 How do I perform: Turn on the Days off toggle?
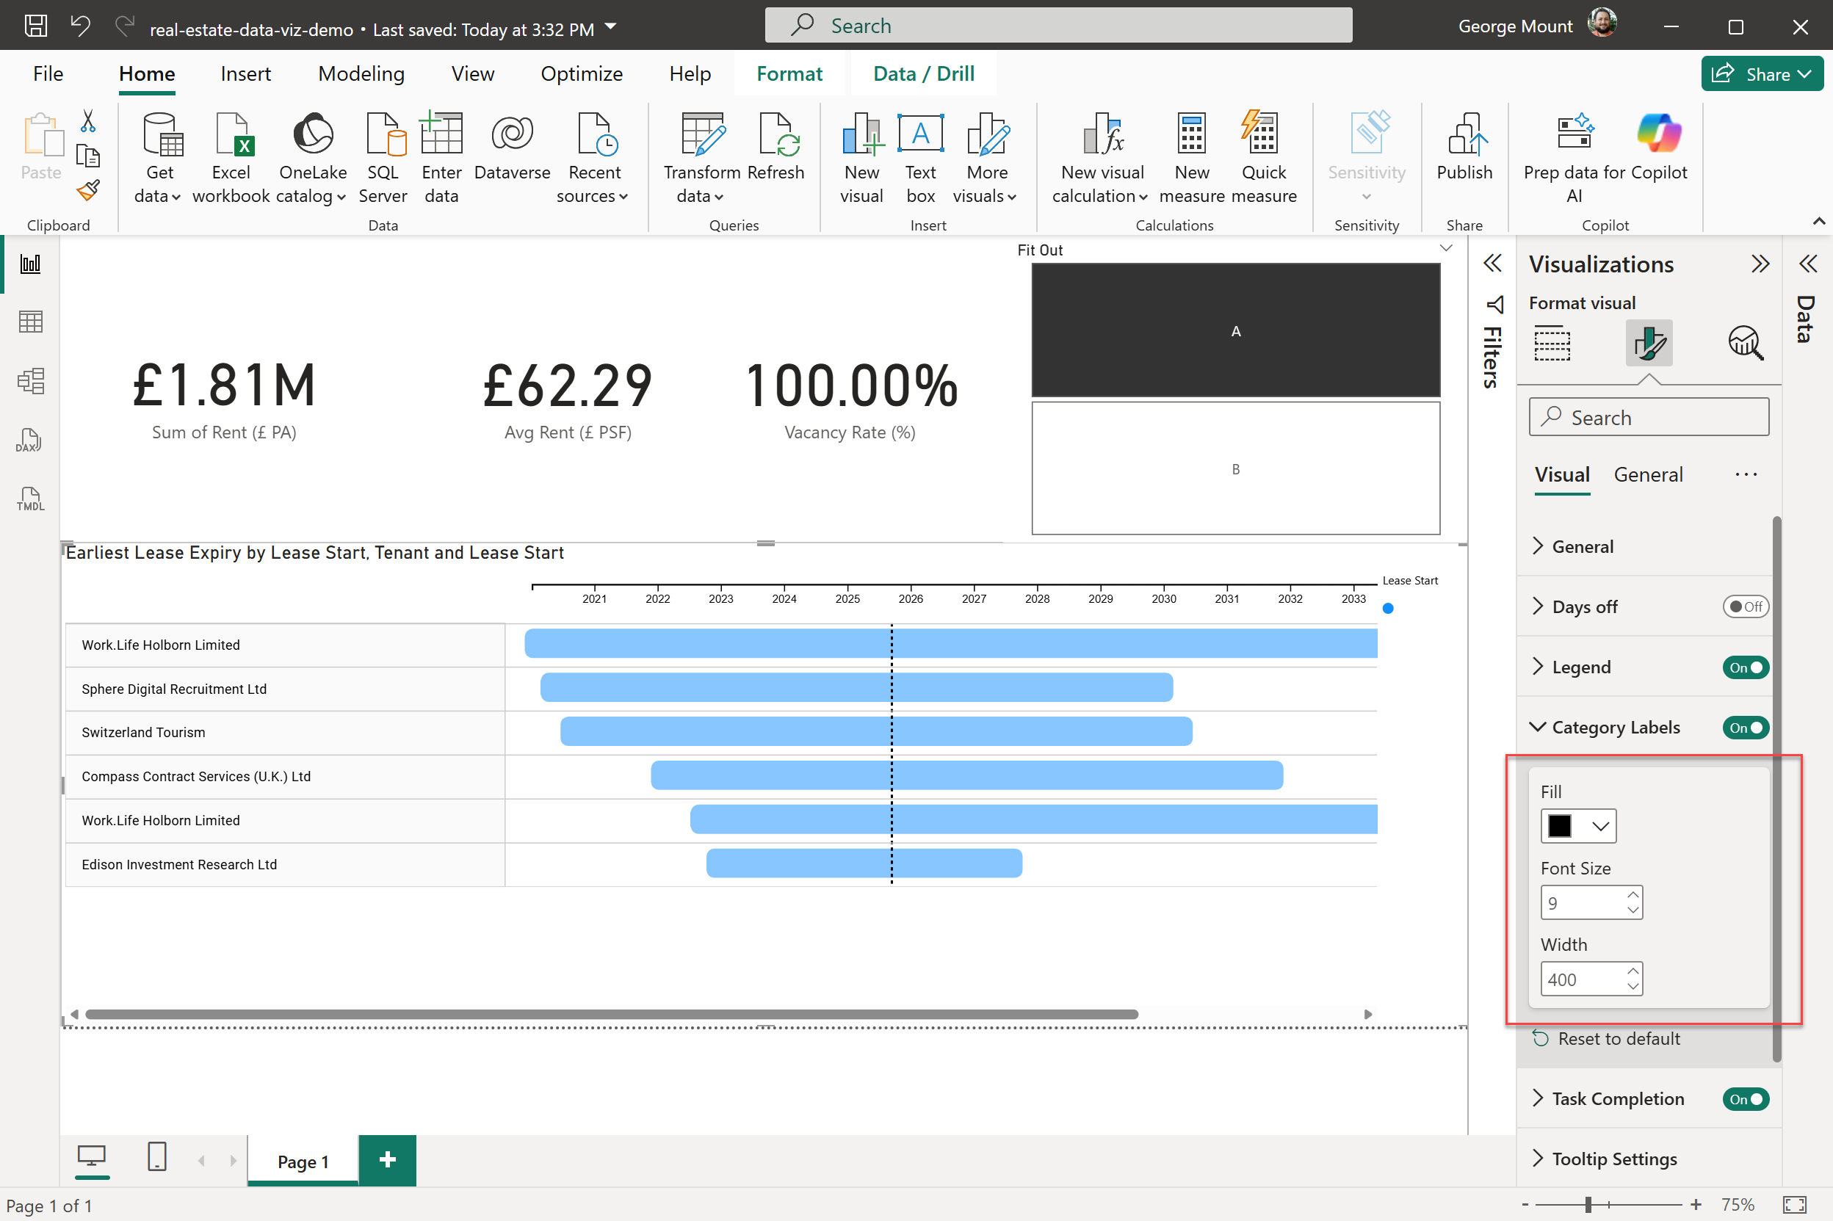(x=1744, y=606)
